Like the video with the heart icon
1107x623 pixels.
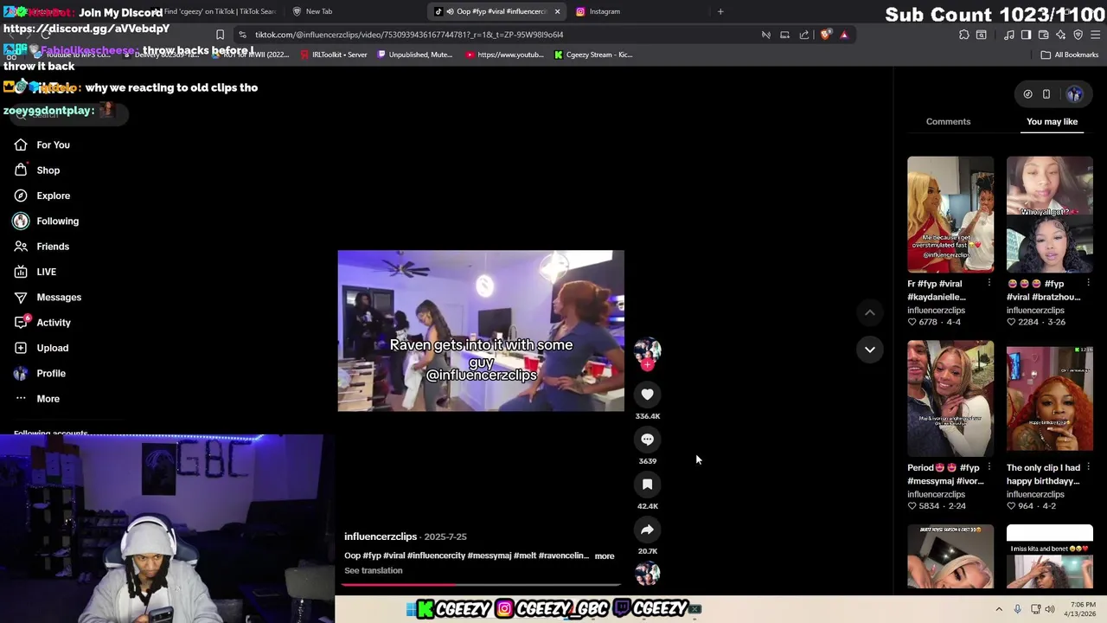click(647, 395)
